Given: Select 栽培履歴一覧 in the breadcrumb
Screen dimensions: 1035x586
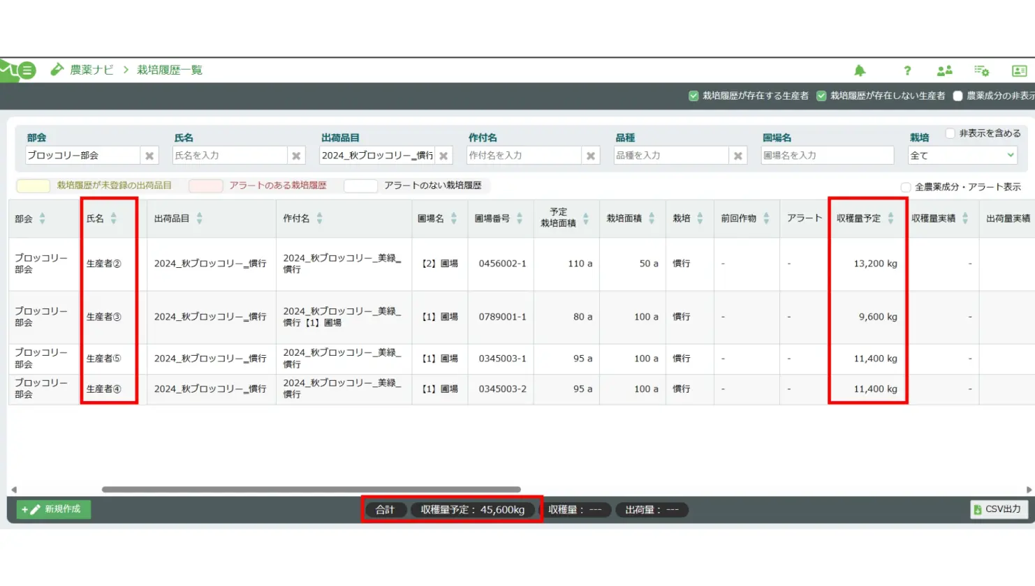Looking at the screenshot, I should tap(170, 70).
